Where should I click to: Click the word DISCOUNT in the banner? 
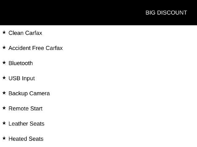point(172,13)
